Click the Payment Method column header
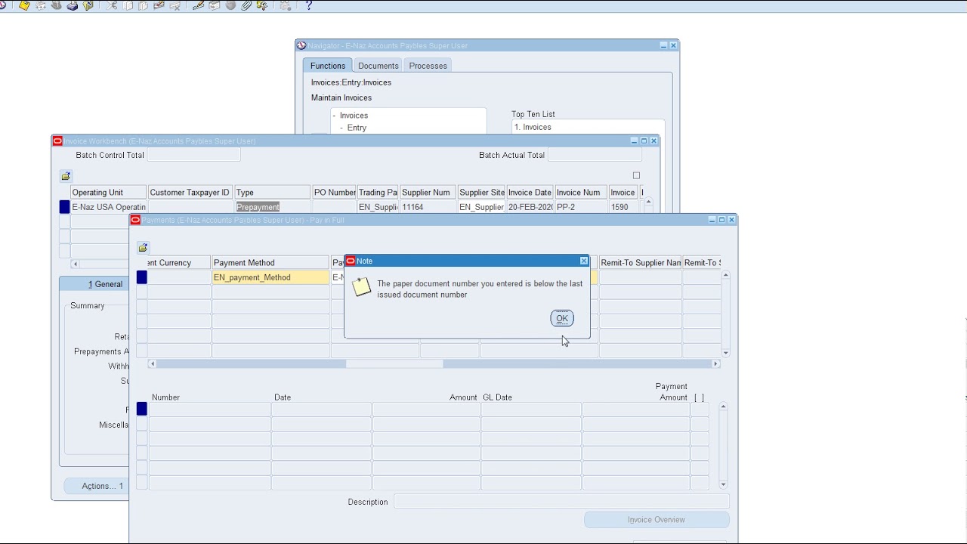 coord(270,263)
